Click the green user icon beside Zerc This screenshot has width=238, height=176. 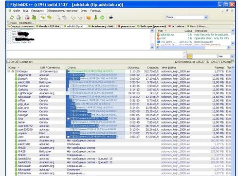click(x=16, y=137)
